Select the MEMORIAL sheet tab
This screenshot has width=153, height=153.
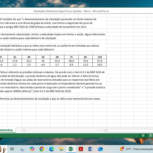tap(7, 130)
